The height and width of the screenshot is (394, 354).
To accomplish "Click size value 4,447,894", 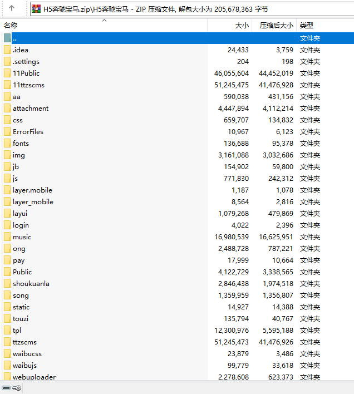I will tap(233, 109).
